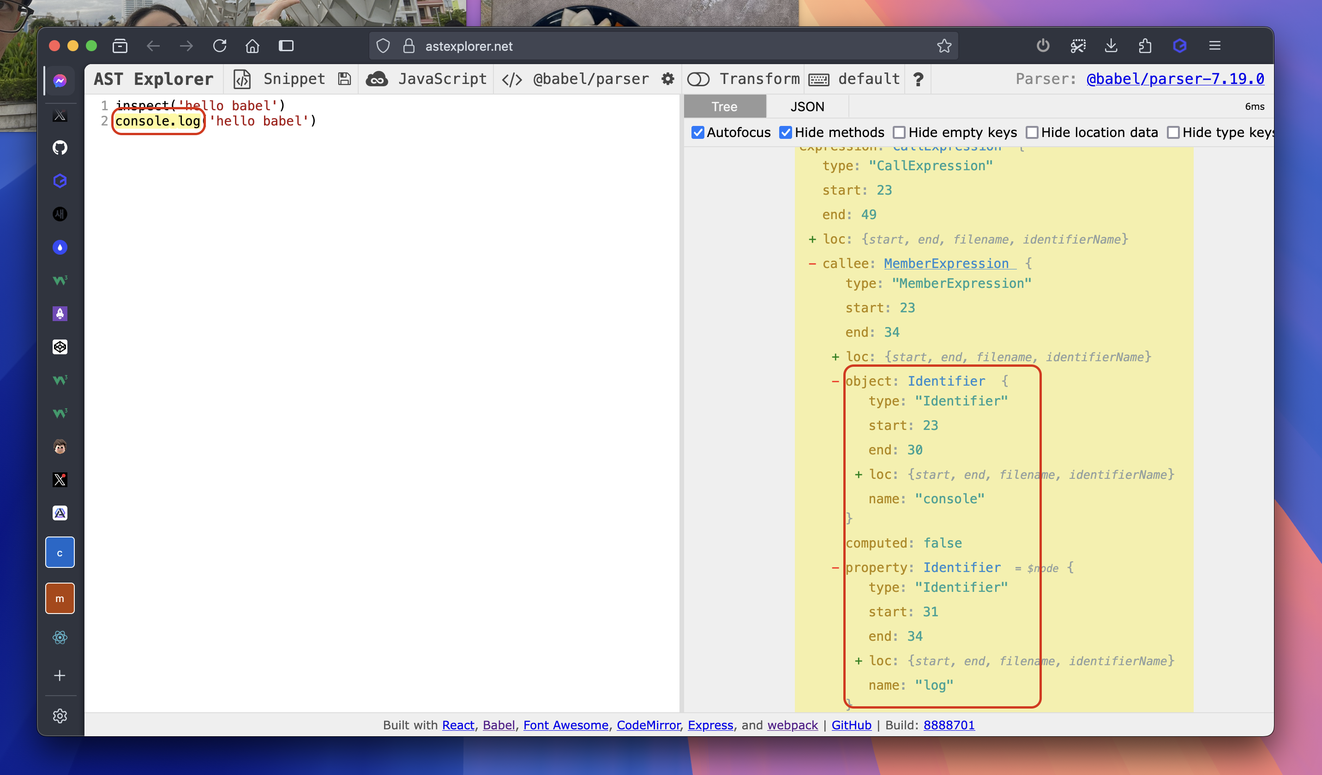
Task: Select the blue 'c' tab in sidebar
Action: 60,553
